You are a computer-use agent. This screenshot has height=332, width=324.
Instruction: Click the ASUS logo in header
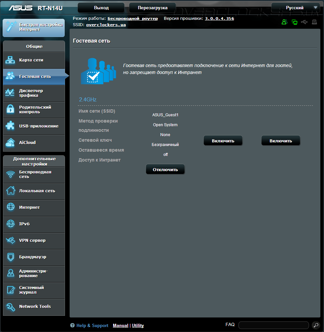tap(20, 8)
